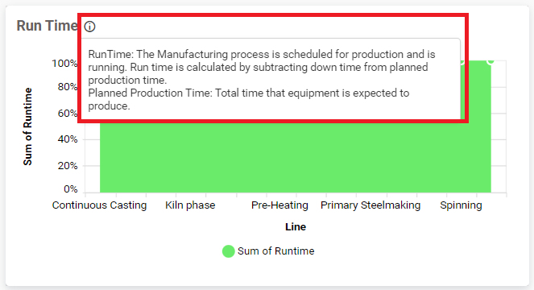Toggle the Sum of Runtime legend label
The image size is (534, 290).
point(275,251)
